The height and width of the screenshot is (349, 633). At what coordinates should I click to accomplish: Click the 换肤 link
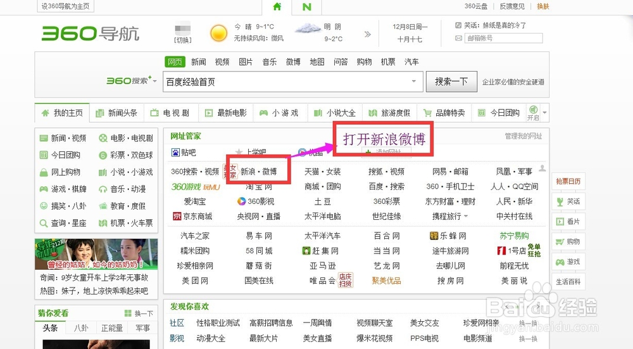pyautogui.click(x=543, y=6)
